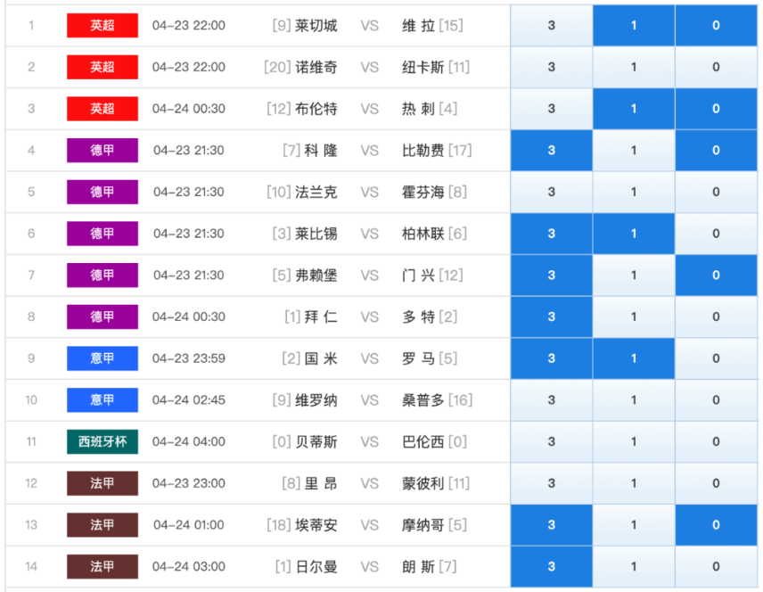Select the 0 option for 国米 vs 罗马
This screenshot has height=592, width=763.
coord(716,358)
